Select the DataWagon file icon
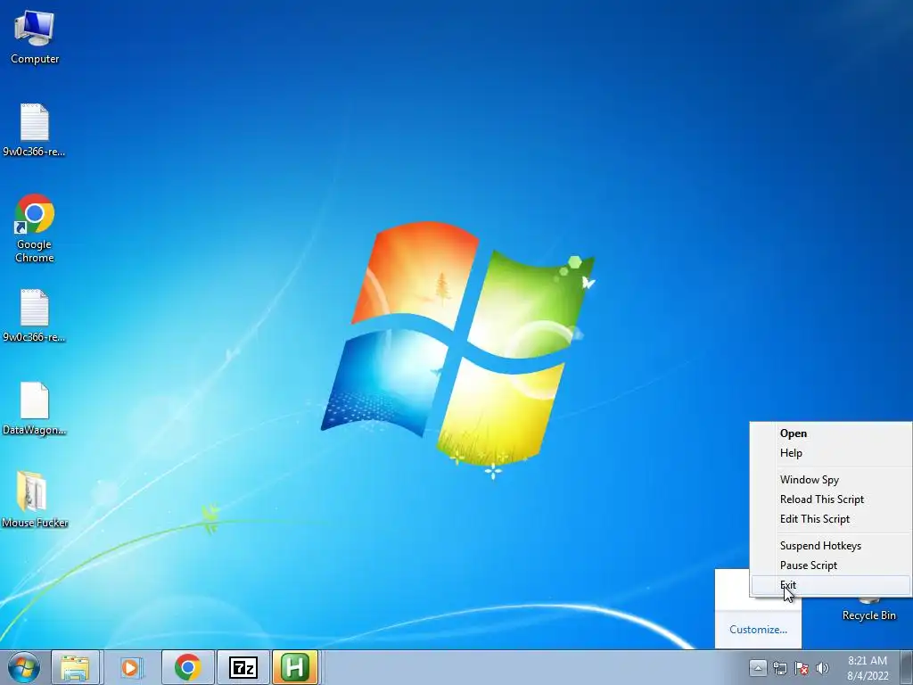 [x=35, y=409]
